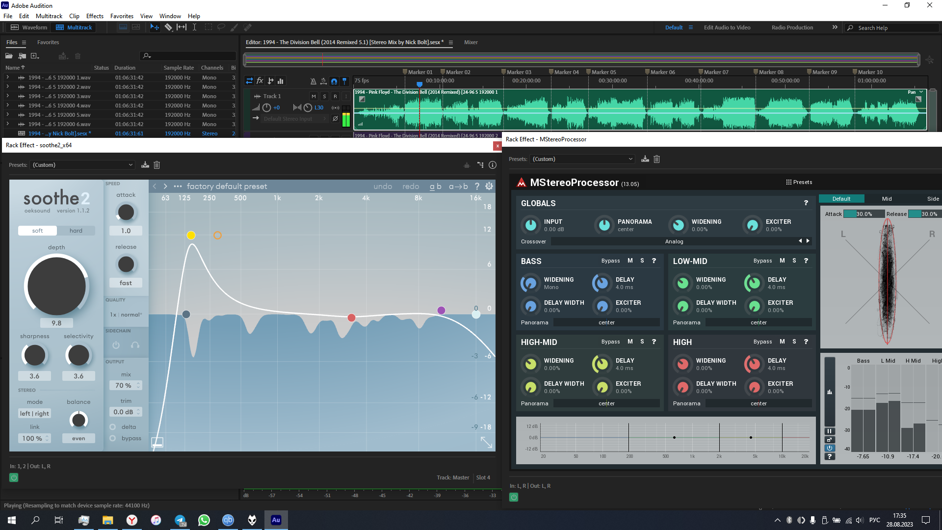This screenshot has height=530, width=942.
Task: Open soothe2 help question mark
Action: (477, 186)
